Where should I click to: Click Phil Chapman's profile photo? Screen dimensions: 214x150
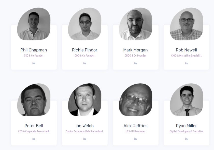point(34,24)
